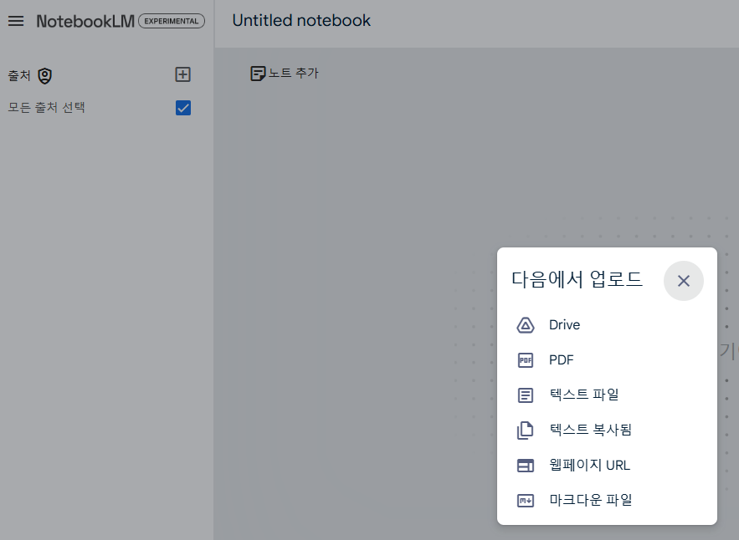Click the Google Drive triangle icon
This screenshot has width=739, height=540.
526,325
